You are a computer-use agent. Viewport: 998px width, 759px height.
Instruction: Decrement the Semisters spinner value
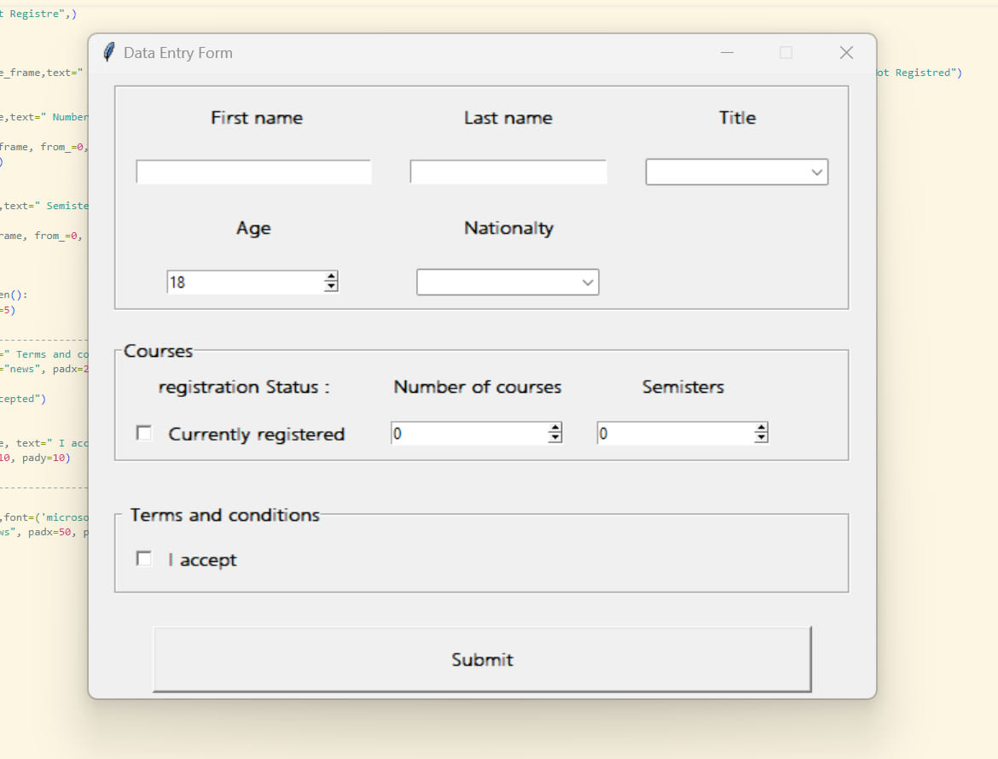point(760,437)
